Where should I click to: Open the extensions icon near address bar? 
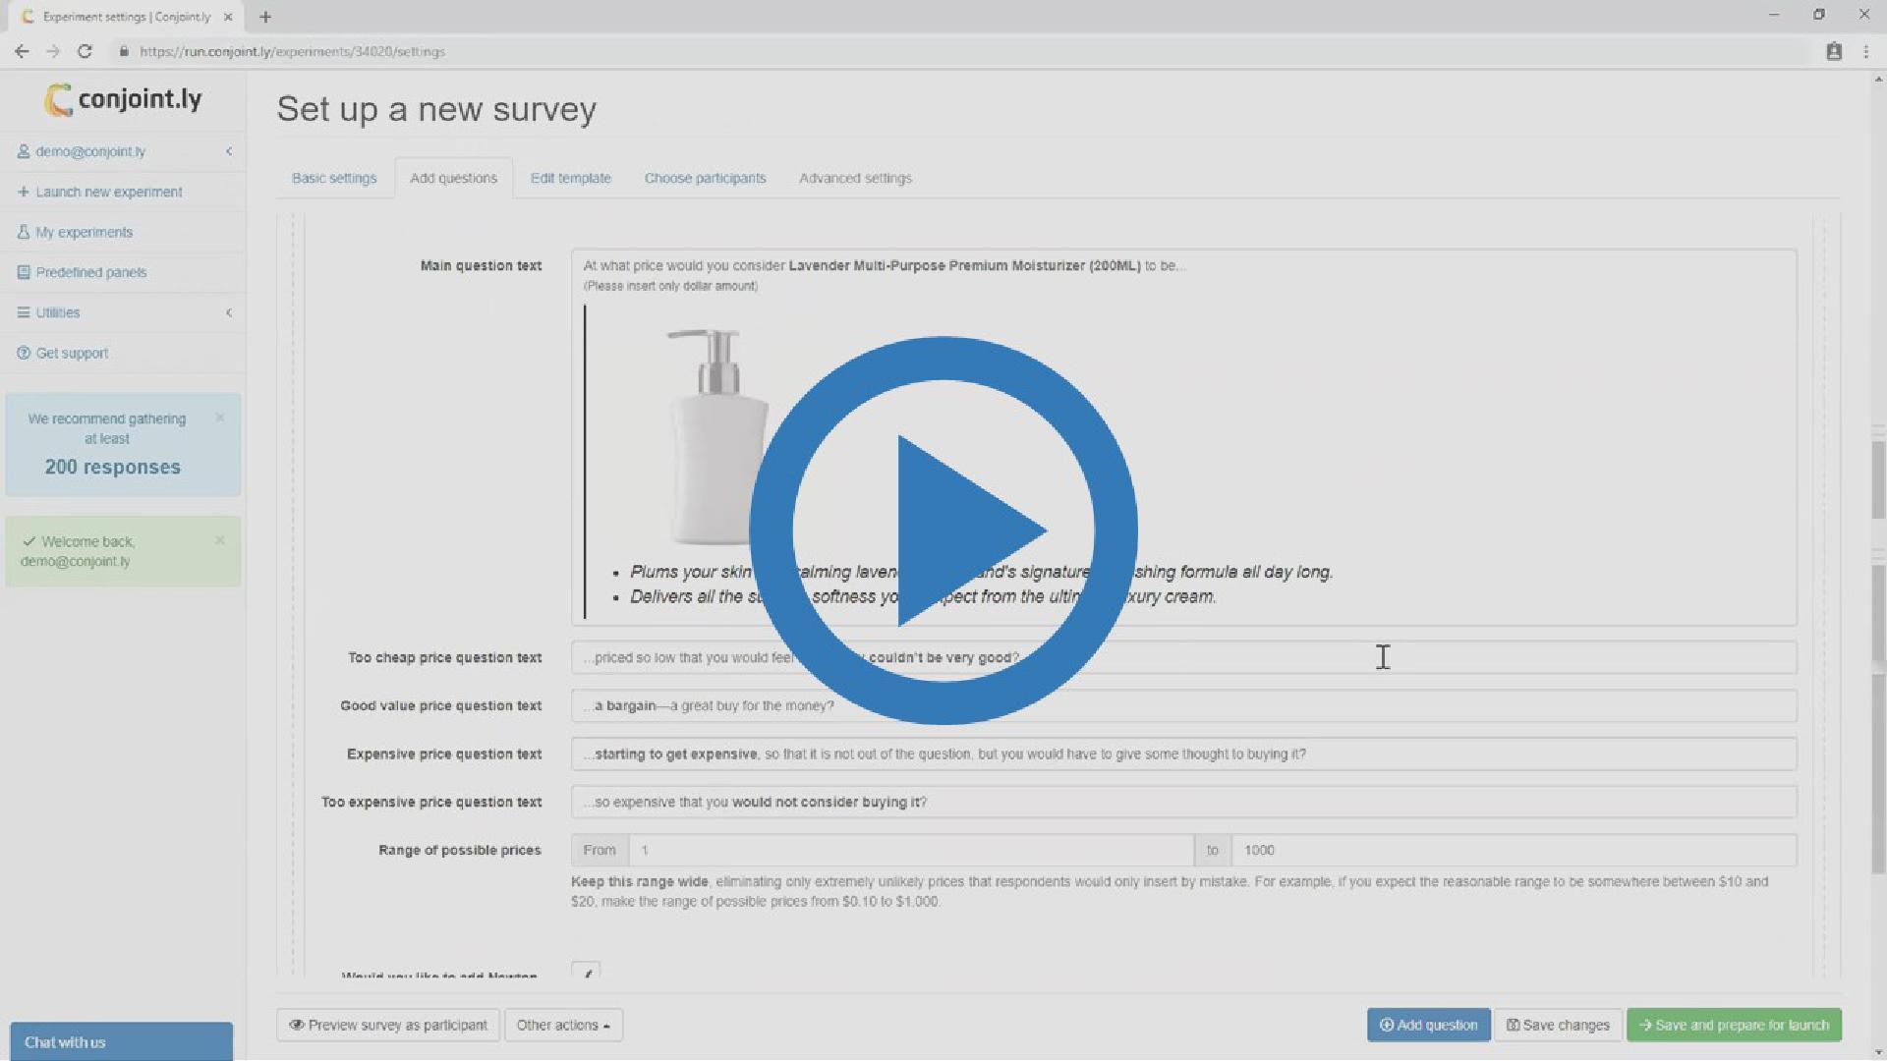click(1834, 51)
